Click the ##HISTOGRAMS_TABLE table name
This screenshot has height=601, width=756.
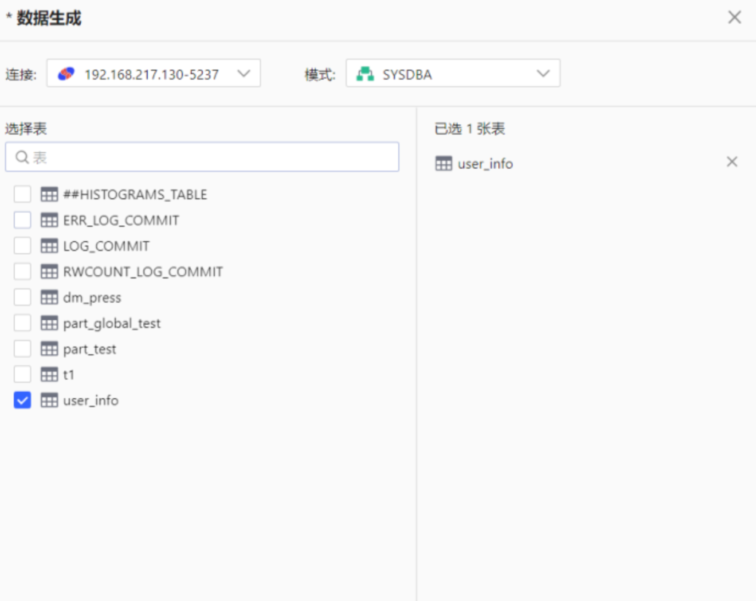[x=135, y=194]
